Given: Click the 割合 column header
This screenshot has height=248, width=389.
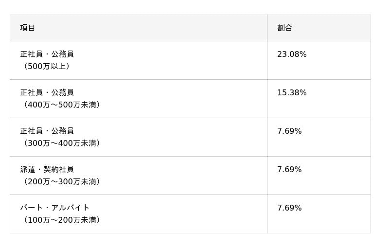Looking at the screenshot, I should [285, 28].
